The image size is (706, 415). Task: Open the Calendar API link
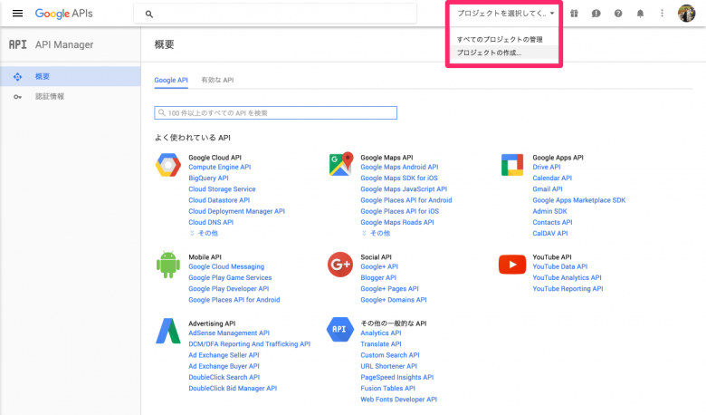[x=552, y=178]
